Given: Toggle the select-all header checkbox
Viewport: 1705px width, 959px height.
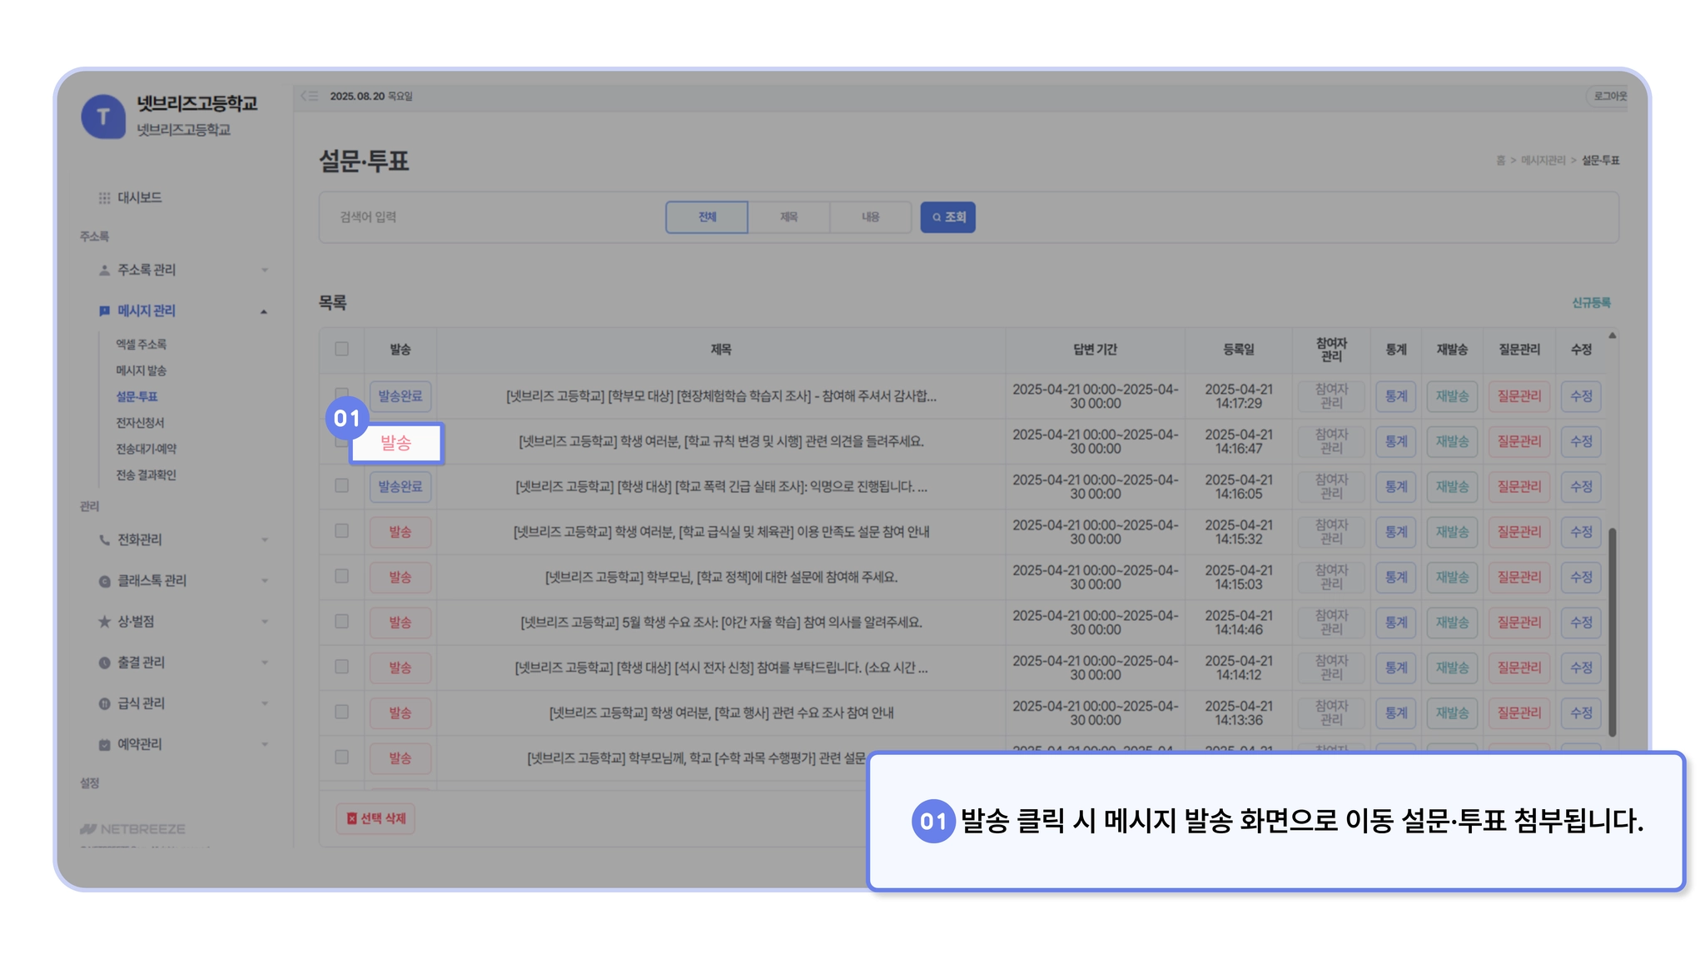Looking at the screenshot, I should click(341, 350).
